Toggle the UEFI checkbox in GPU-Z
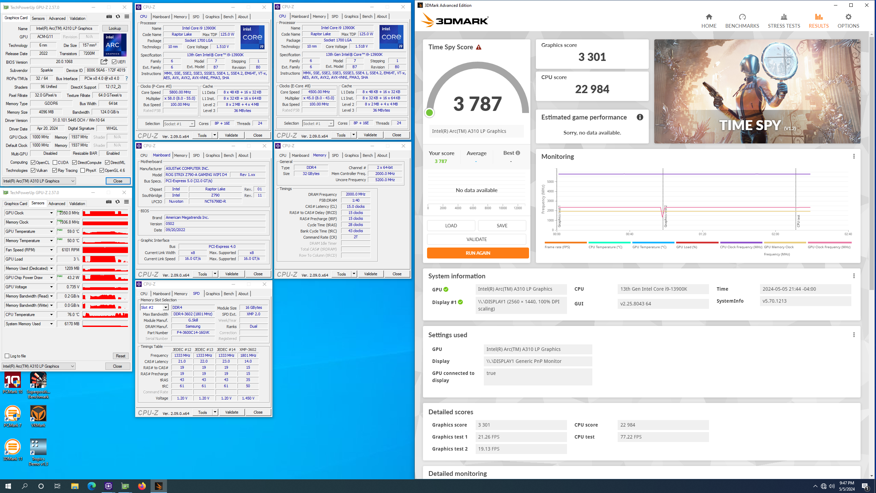Viewport: 876px width, 493px height. [114, 62]
